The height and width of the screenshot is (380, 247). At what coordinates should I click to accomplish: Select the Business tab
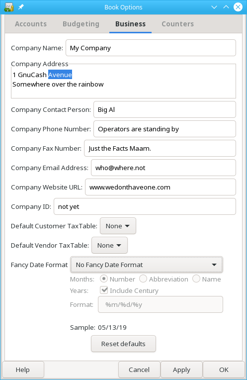click(x=130, y=24)
